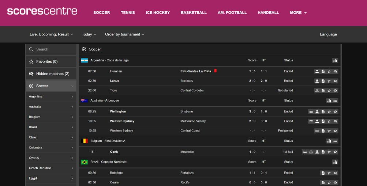
Task: Star the Tigre vs Central Cordoba match
Action: [329, 91]
